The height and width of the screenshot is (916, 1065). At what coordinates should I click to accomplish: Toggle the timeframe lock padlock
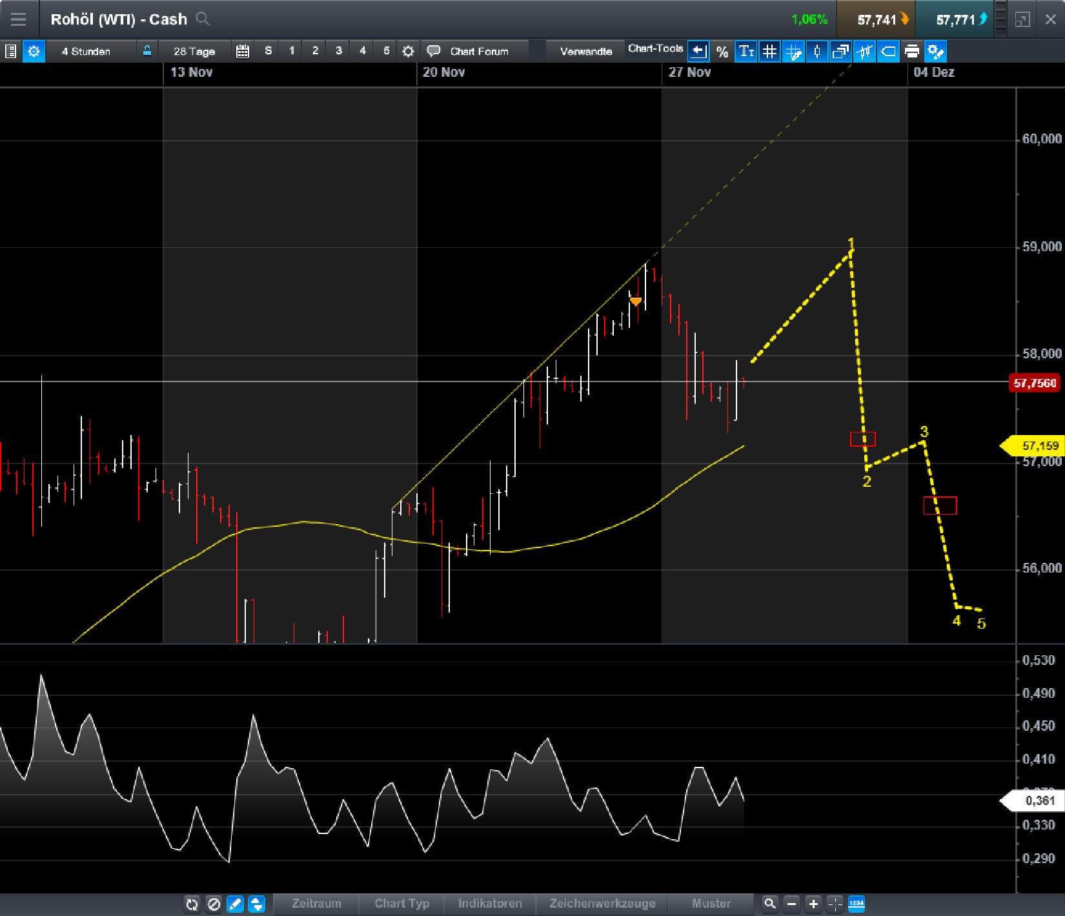coord(147,51)
